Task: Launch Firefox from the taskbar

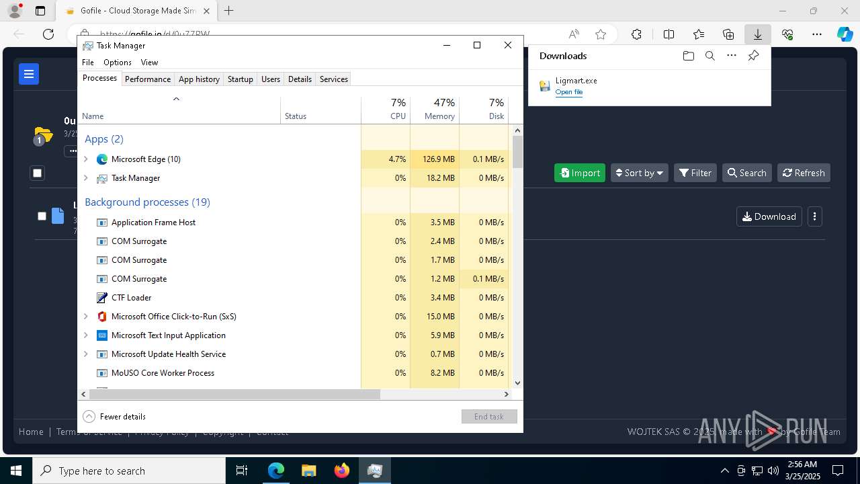Action: [342, 471]
